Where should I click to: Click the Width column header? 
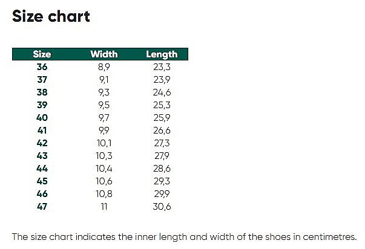tap(104, 54)
